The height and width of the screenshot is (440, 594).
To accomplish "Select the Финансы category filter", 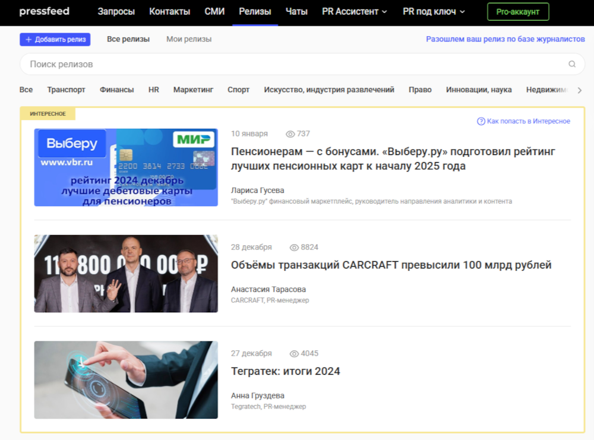I will (x=116, y=90).
